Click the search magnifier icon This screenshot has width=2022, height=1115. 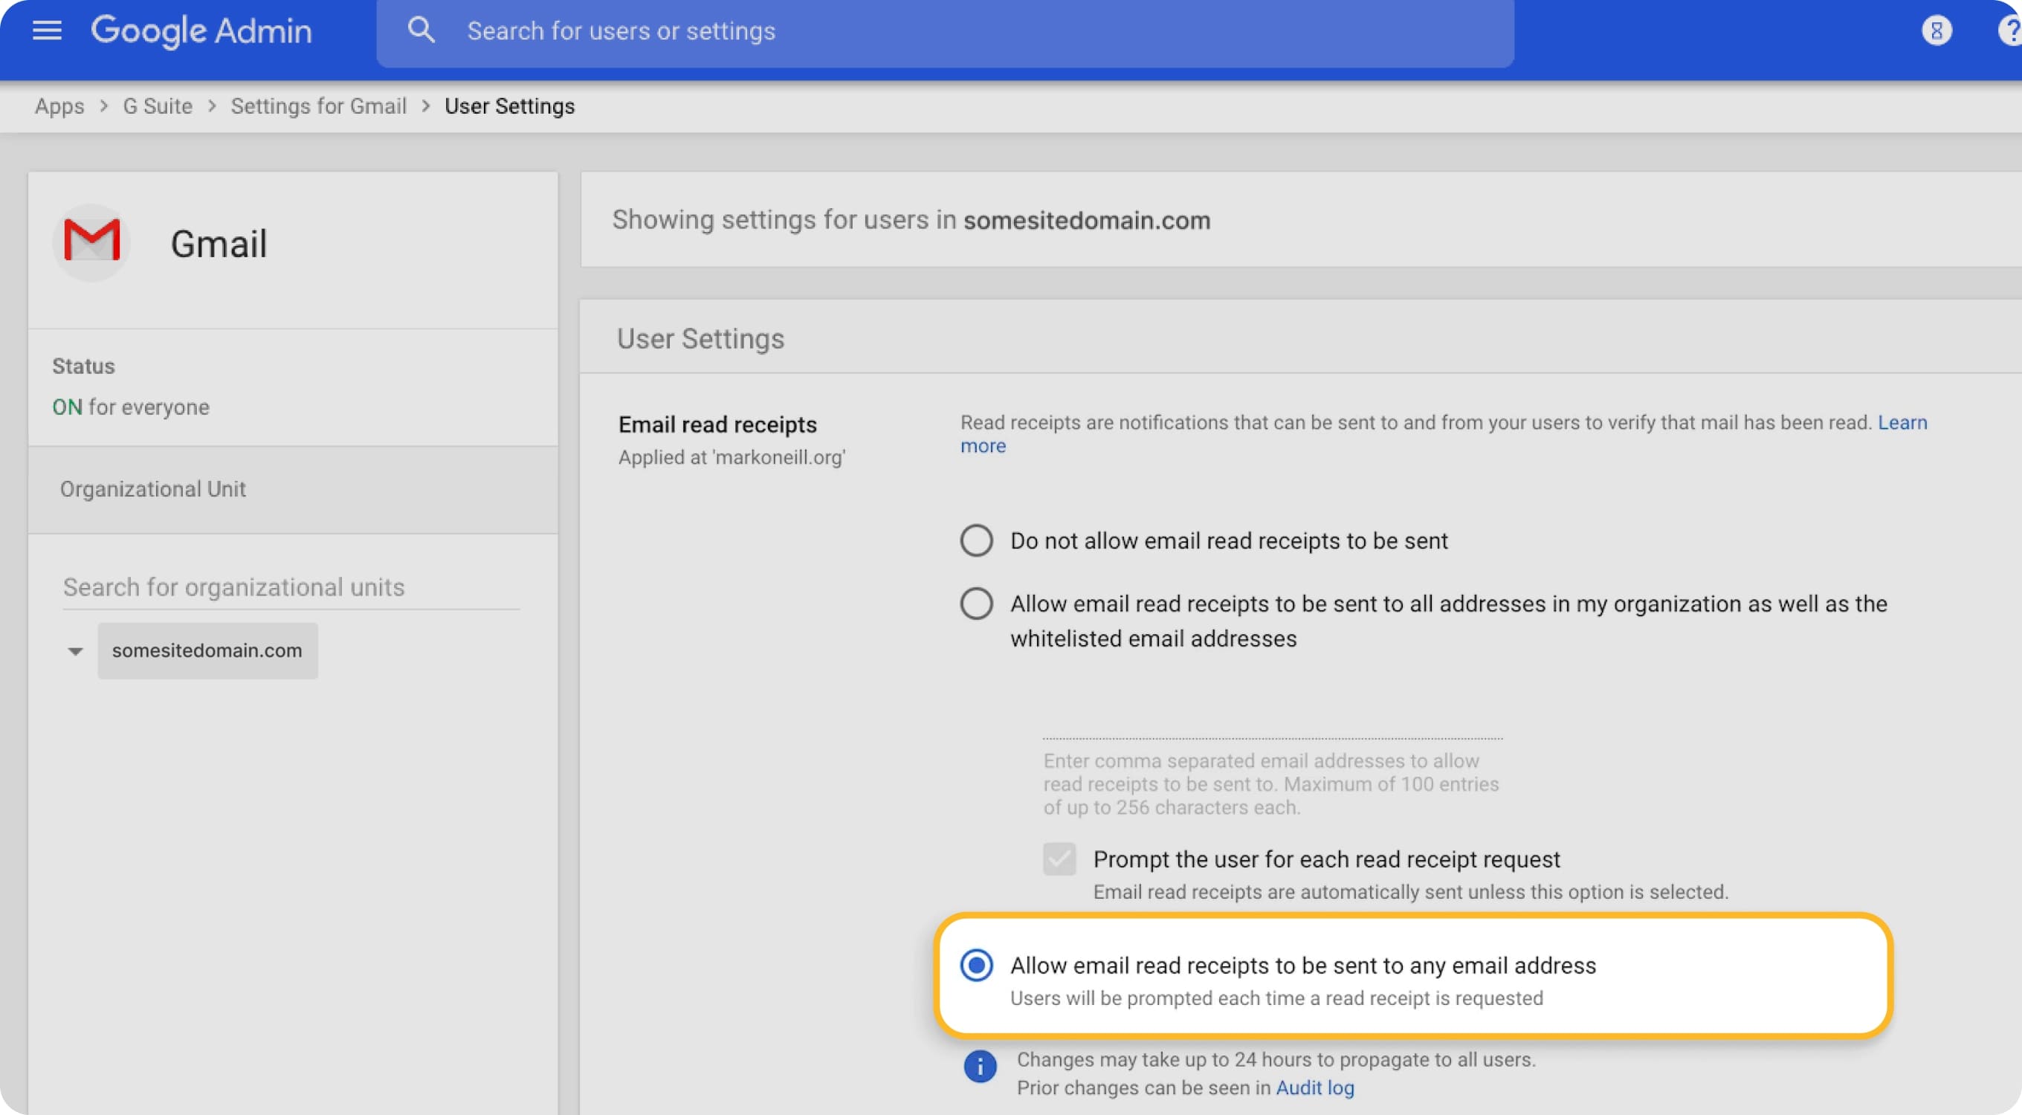[x=421, y=30]
